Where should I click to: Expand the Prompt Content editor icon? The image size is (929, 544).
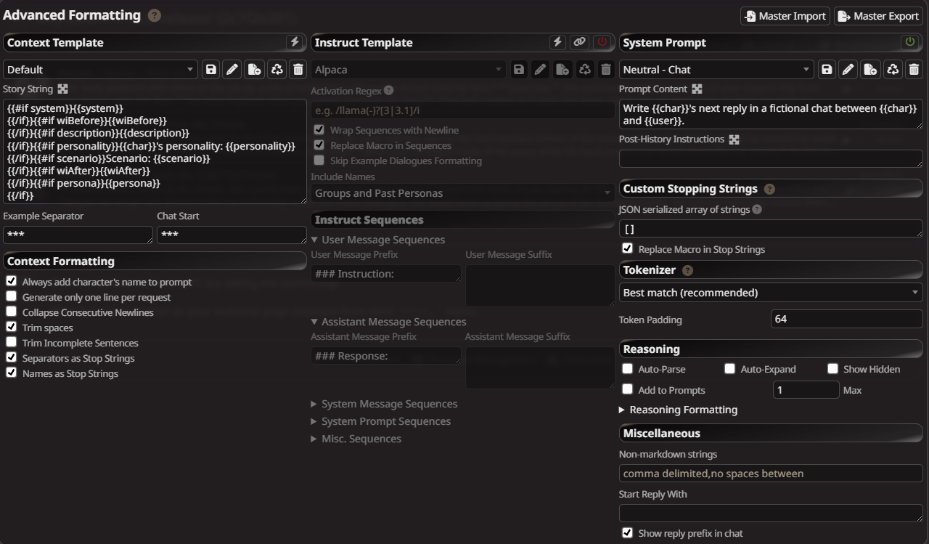tap(697, 89)
